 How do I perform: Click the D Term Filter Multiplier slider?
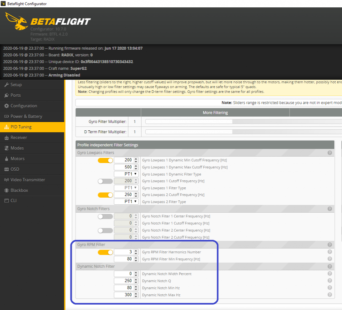click(x=243, y=132)
